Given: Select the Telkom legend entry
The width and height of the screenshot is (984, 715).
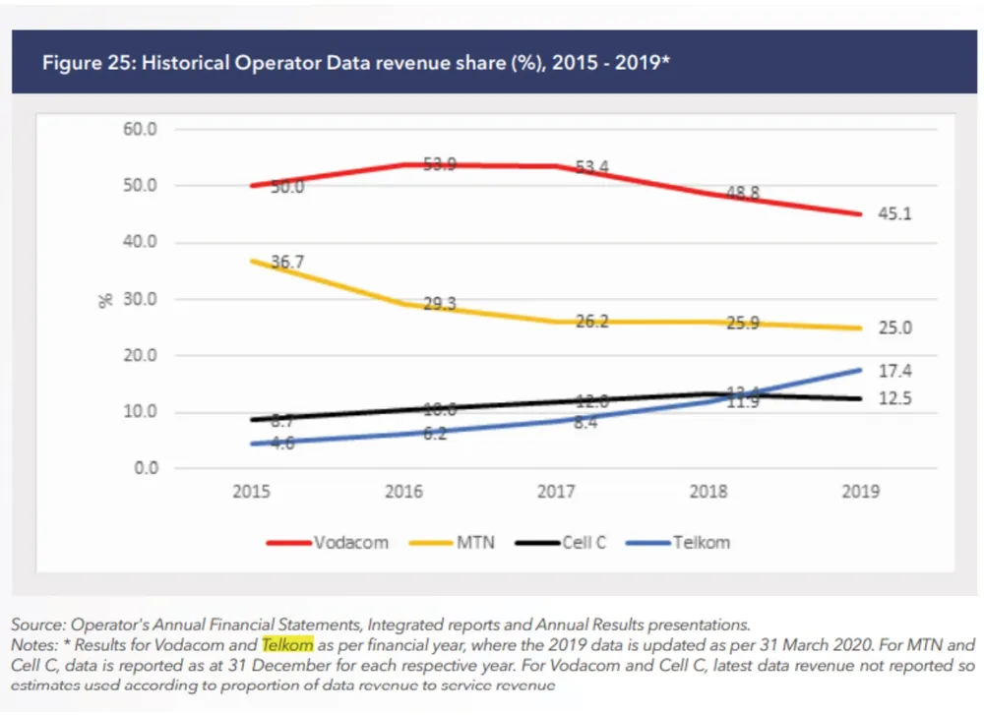Looking at the screenshot, I should (x=678, y=543).
